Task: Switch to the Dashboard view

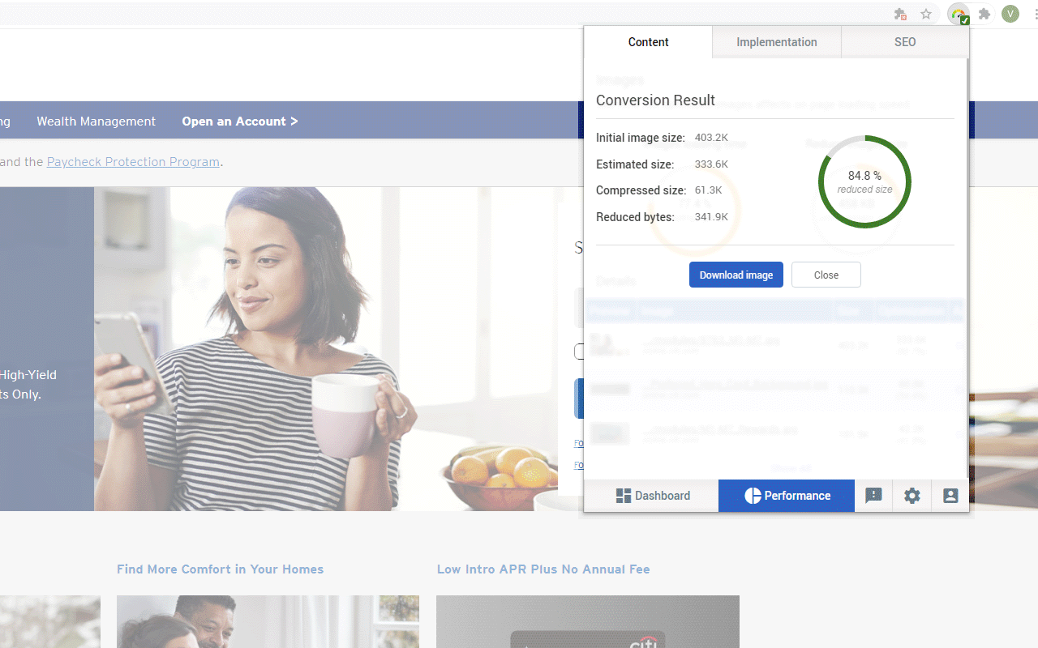Action: [652, 495]
